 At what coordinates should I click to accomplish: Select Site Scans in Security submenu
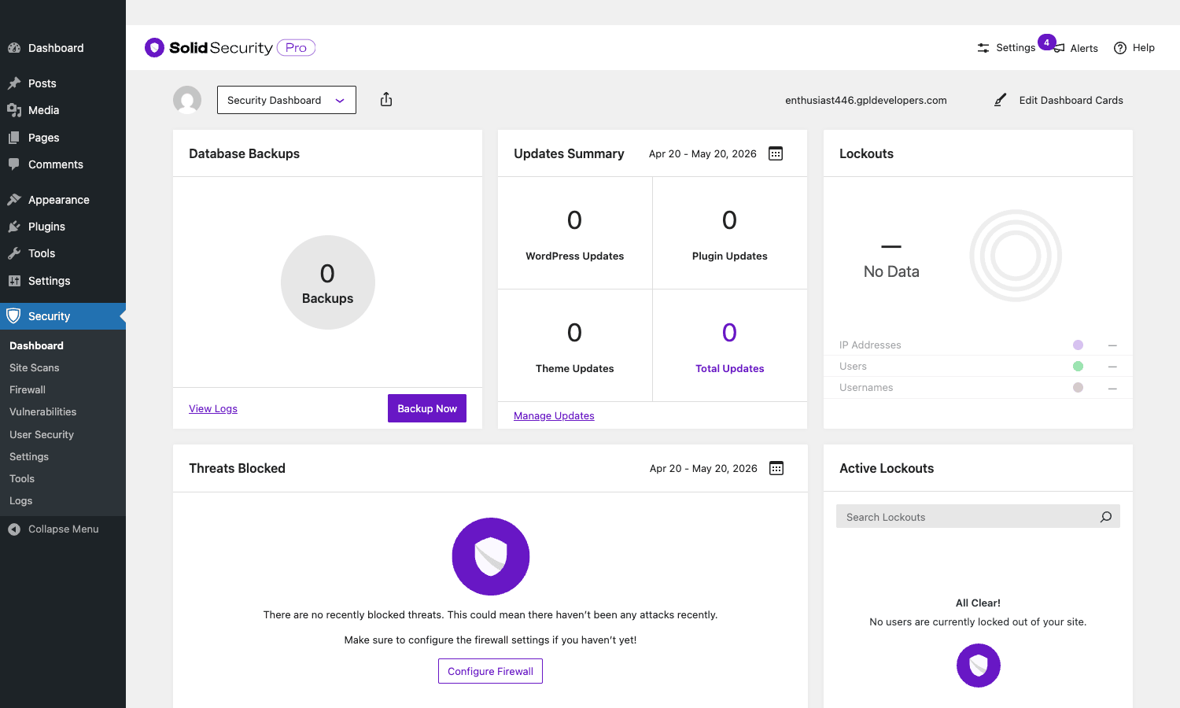click(34, 367)
